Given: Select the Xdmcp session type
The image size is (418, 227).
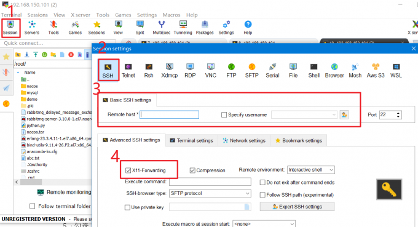Looking at the screenshot, I should [x=169, y=71].
